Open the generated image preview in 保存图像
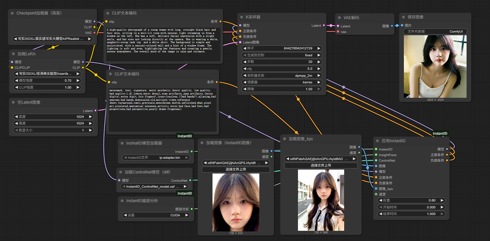Viewport: 490px width, 241px height. point(435,67)
